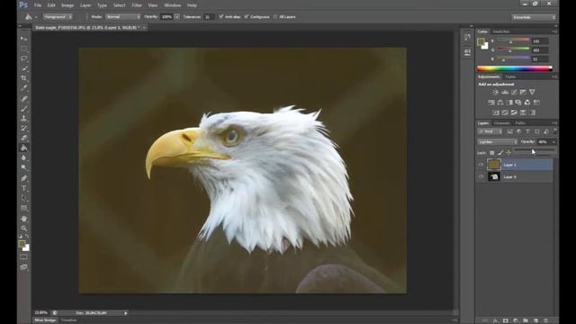Toggle the Anti-alias checkbox
576x324 pixels.
[x=221, y=16]
